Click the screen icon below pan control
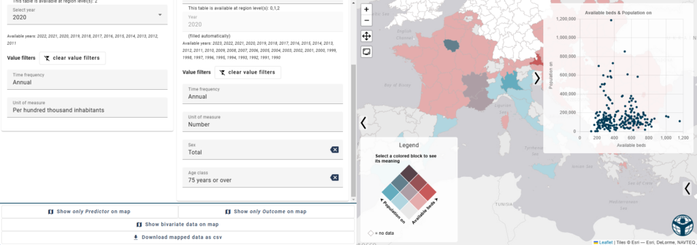Image resolution: width=697 pixels, height=245 pixels. pyautogui.click(x=366, y=52)
